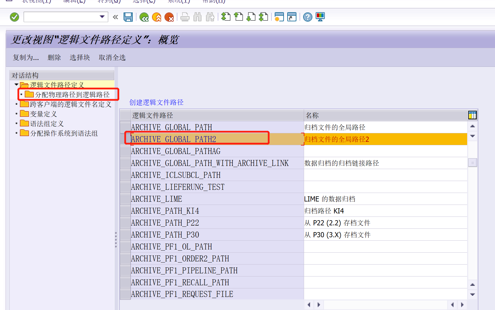Click the Print icon
This screenshot has width=495, height=310.
coord(185,17)
